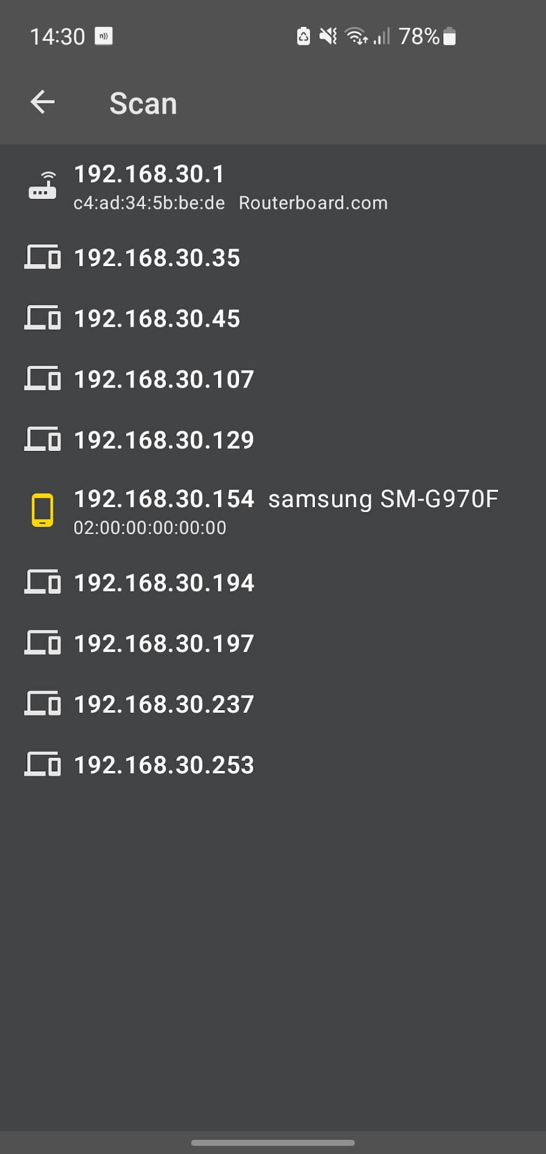Screen dimensions: 546x1154
Task: Tap the muted sound status icon
Action: (328, 37)
